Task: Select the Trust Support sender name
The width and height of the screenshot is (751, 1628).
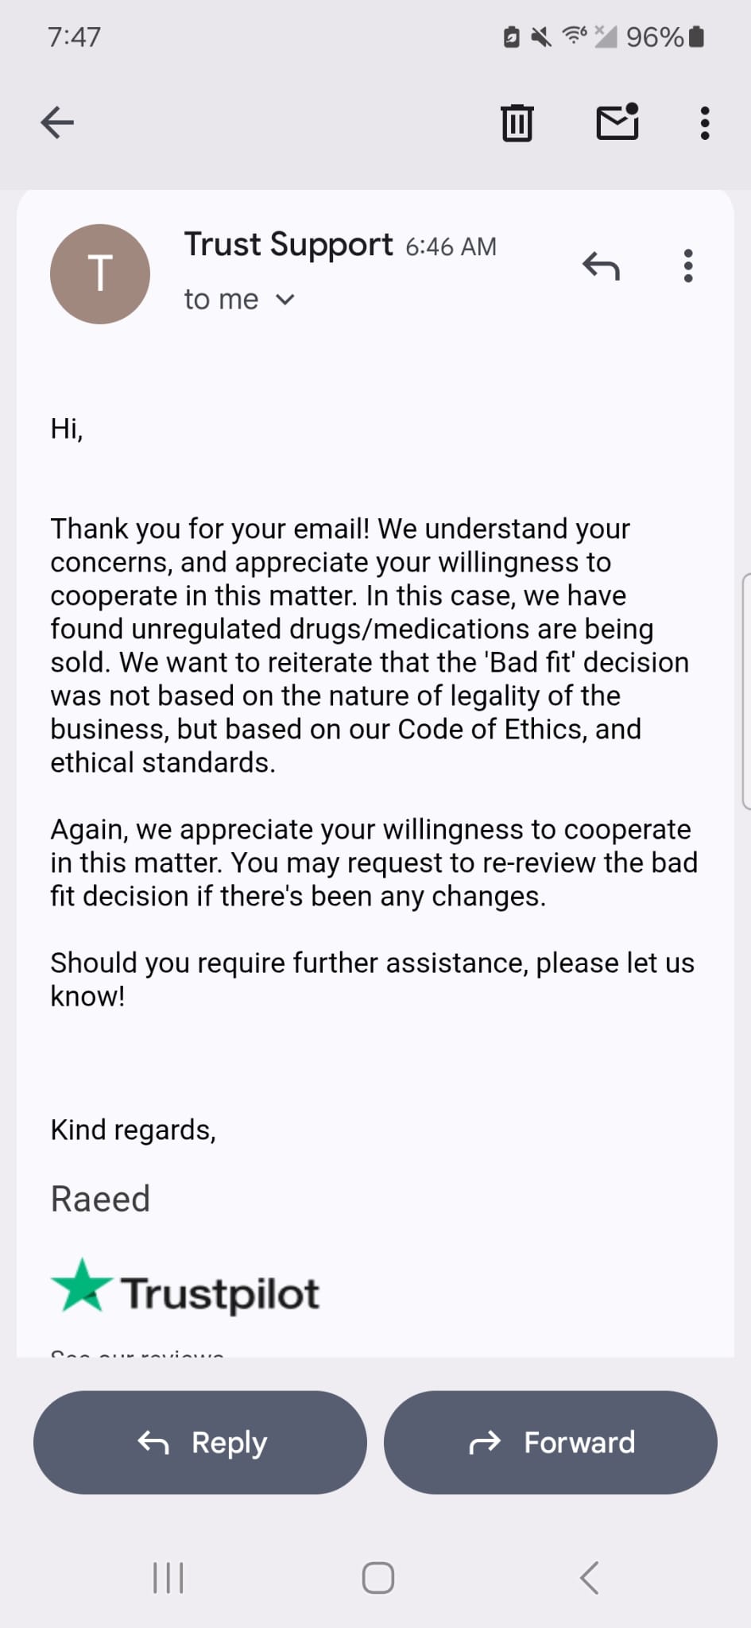Action: pos(288,244)
